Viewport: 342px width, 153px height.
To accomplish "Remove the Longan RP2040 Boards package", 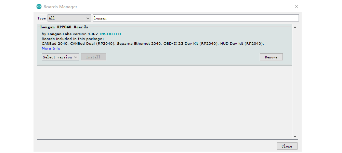I will click(x=271, y=57).
